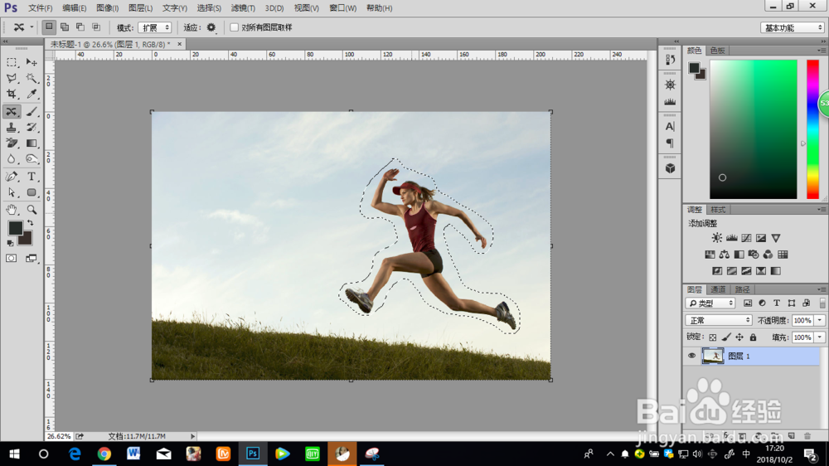Switch to the 通道 tab
The width and height of the screenshot is (829, 466).
click(718, 289)
